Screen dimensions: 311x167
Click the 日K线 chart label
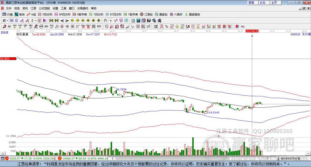pos(5,32)
